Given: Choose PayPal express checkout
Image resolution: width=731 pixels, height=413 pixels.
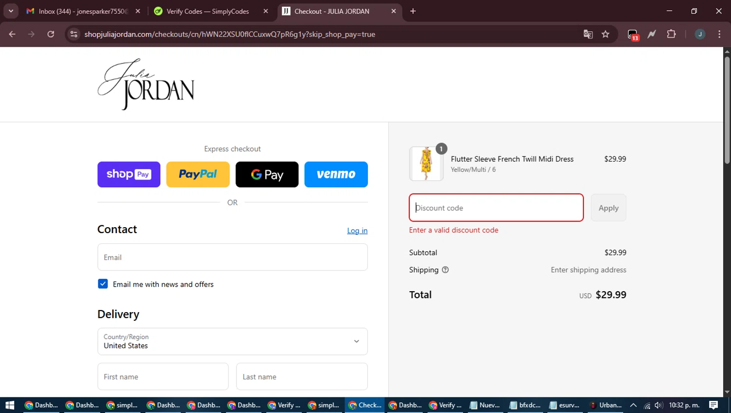Looking at the screenshot, I should tap(198, 175).
